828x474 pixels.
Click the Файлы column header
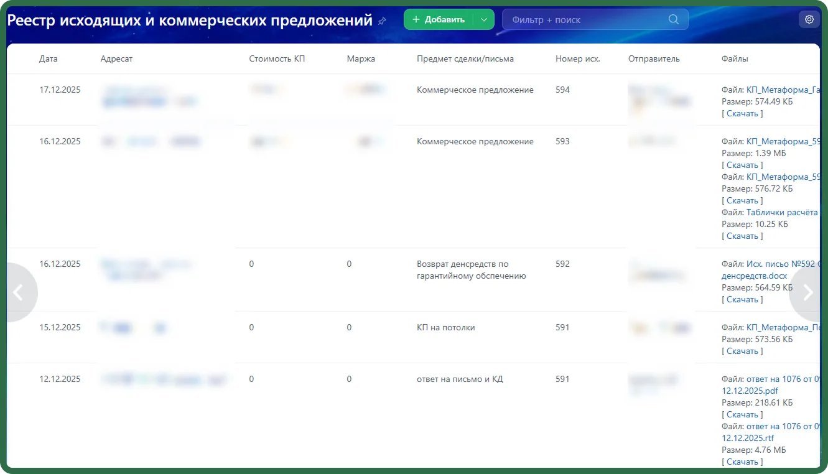click(735, 59)
